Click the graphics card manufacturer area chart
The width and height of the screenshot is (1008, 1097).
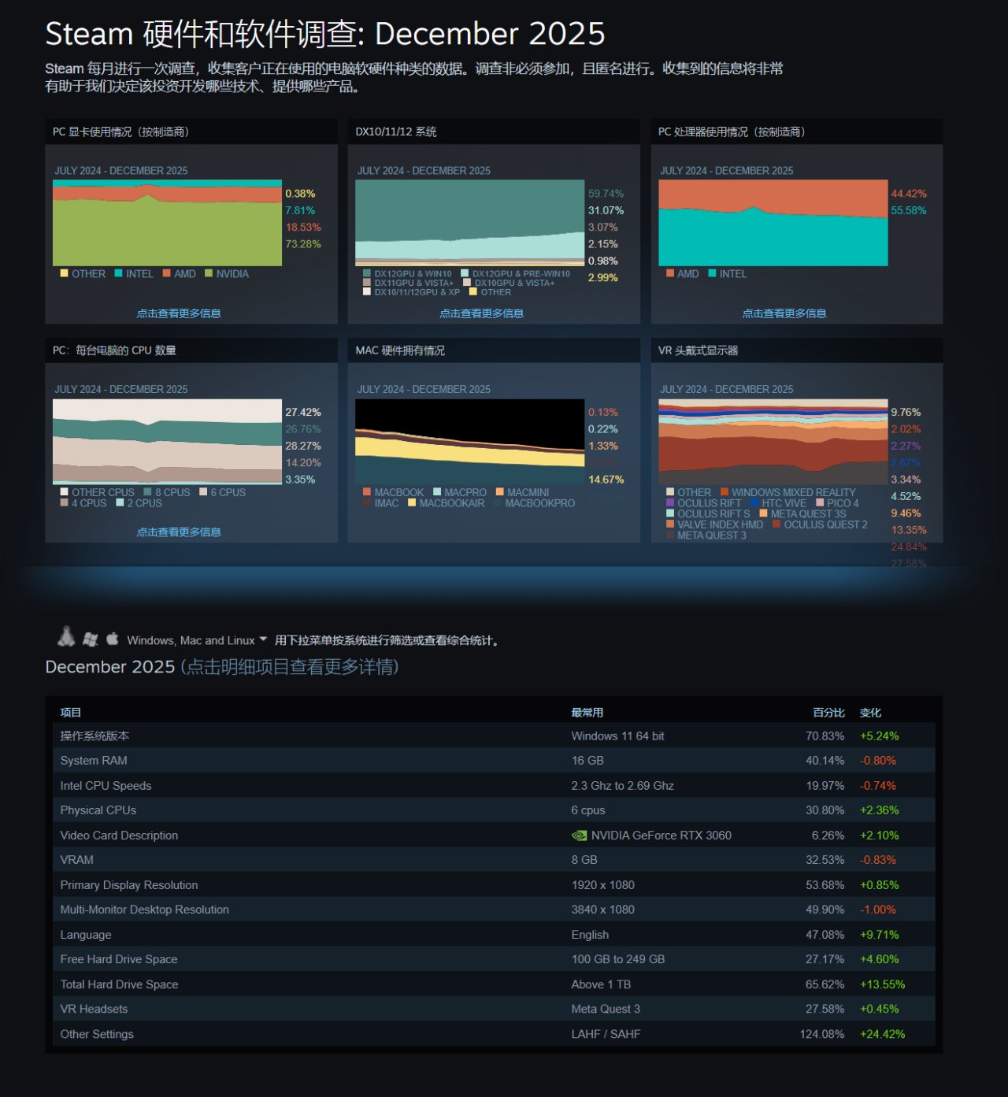(x=167, y=223)
